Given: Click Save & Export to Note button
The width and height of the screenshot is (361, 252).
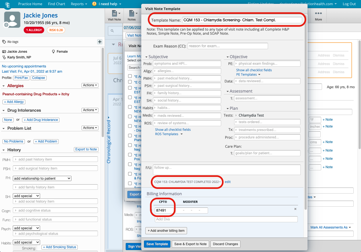Looking at the screenshot, I should 191,244.
